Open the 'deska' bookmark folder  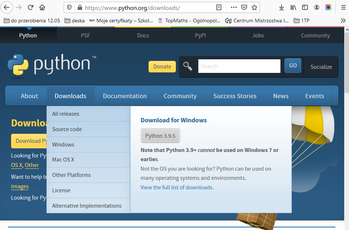tap(74, 21)
